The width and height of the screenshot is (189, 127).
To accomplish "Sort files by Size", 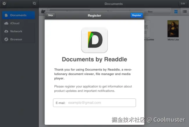I will coord(150,12).
